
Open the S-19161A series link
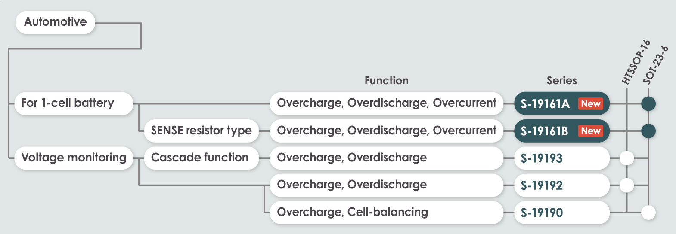click(x=546, y=103)
